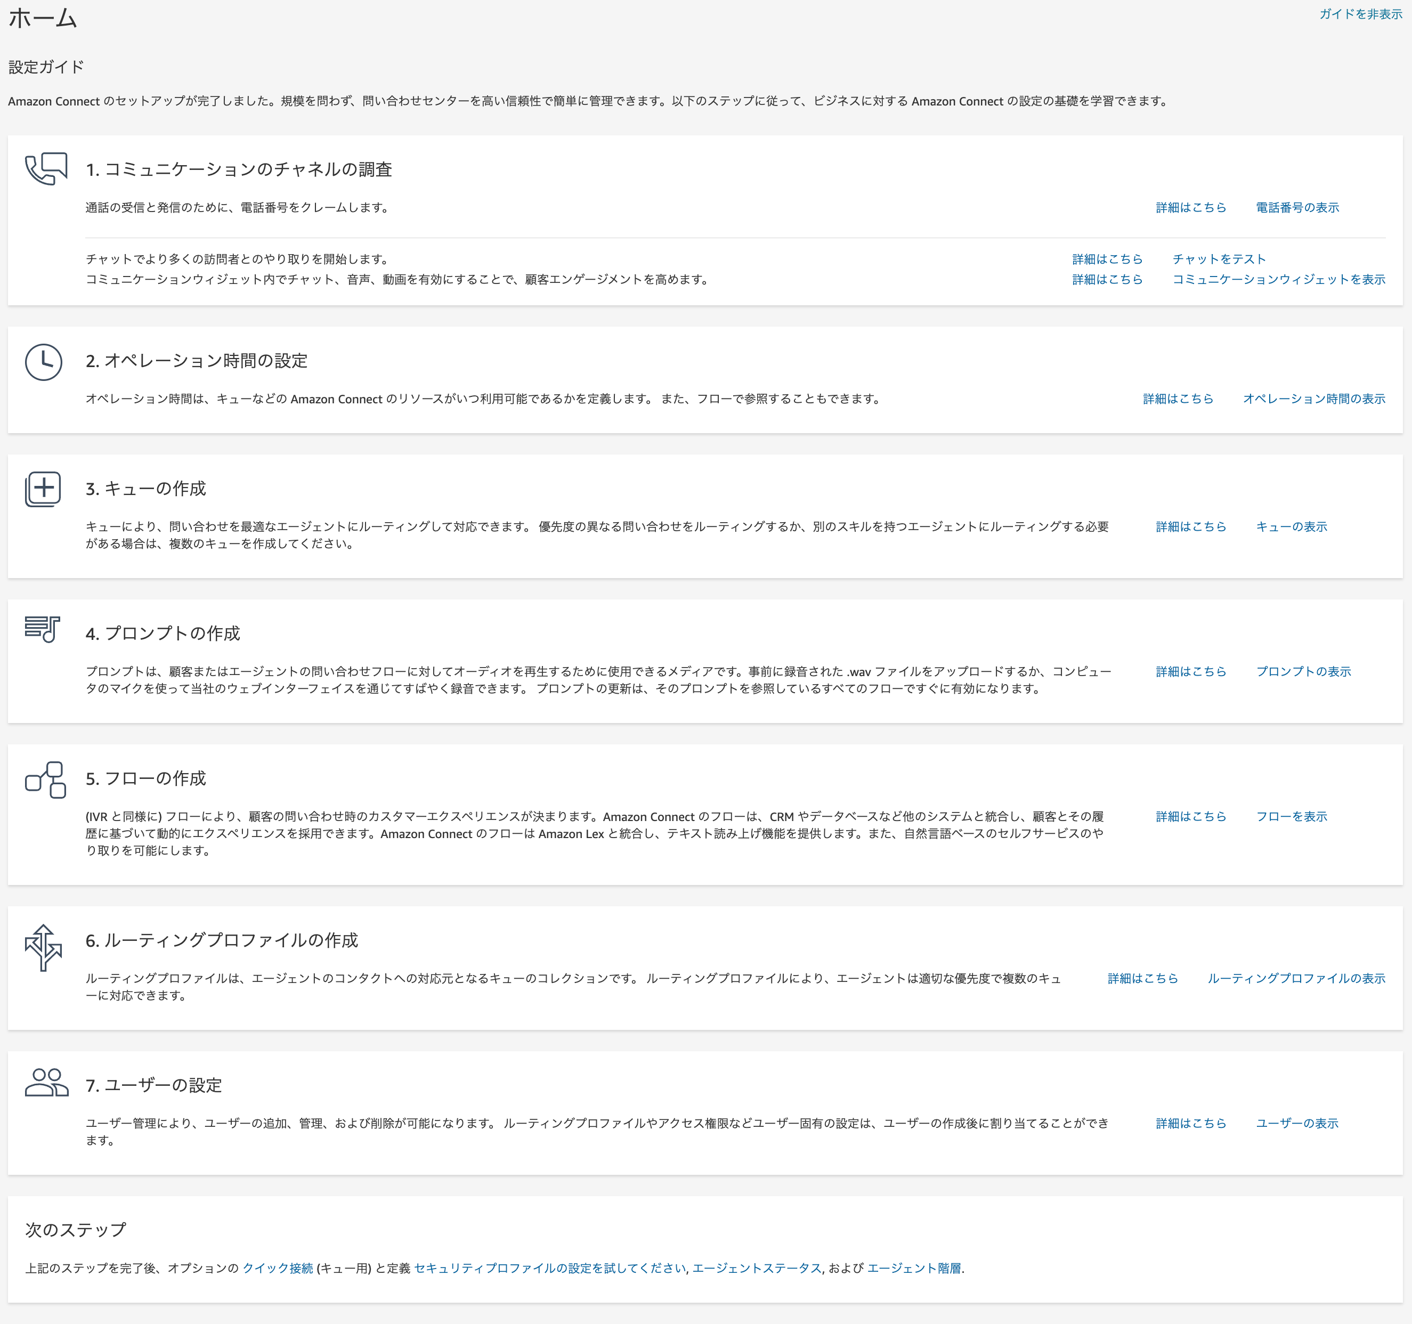The height and width of the screenshot is (1324, 1412).
Task: Open 詳細はこちら for prompt creation
Action: pos(1191,671)
